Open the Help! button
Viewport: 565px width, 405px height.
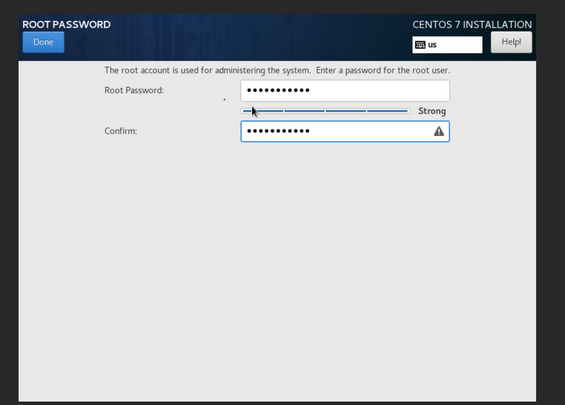(511, 42)
